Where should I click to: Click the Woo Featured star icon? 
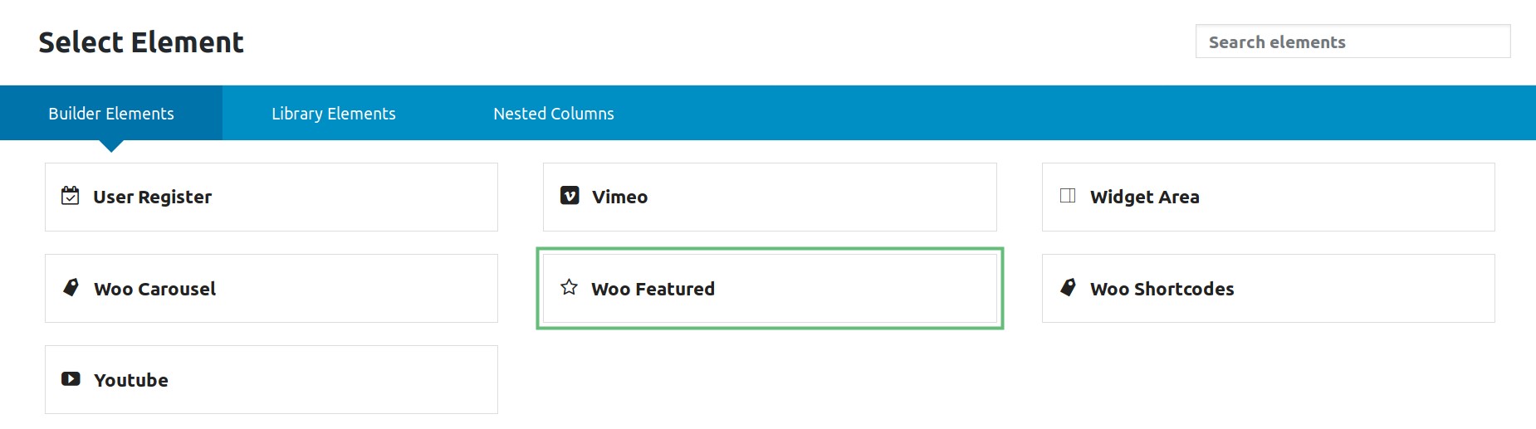click(x=569, y=287)
